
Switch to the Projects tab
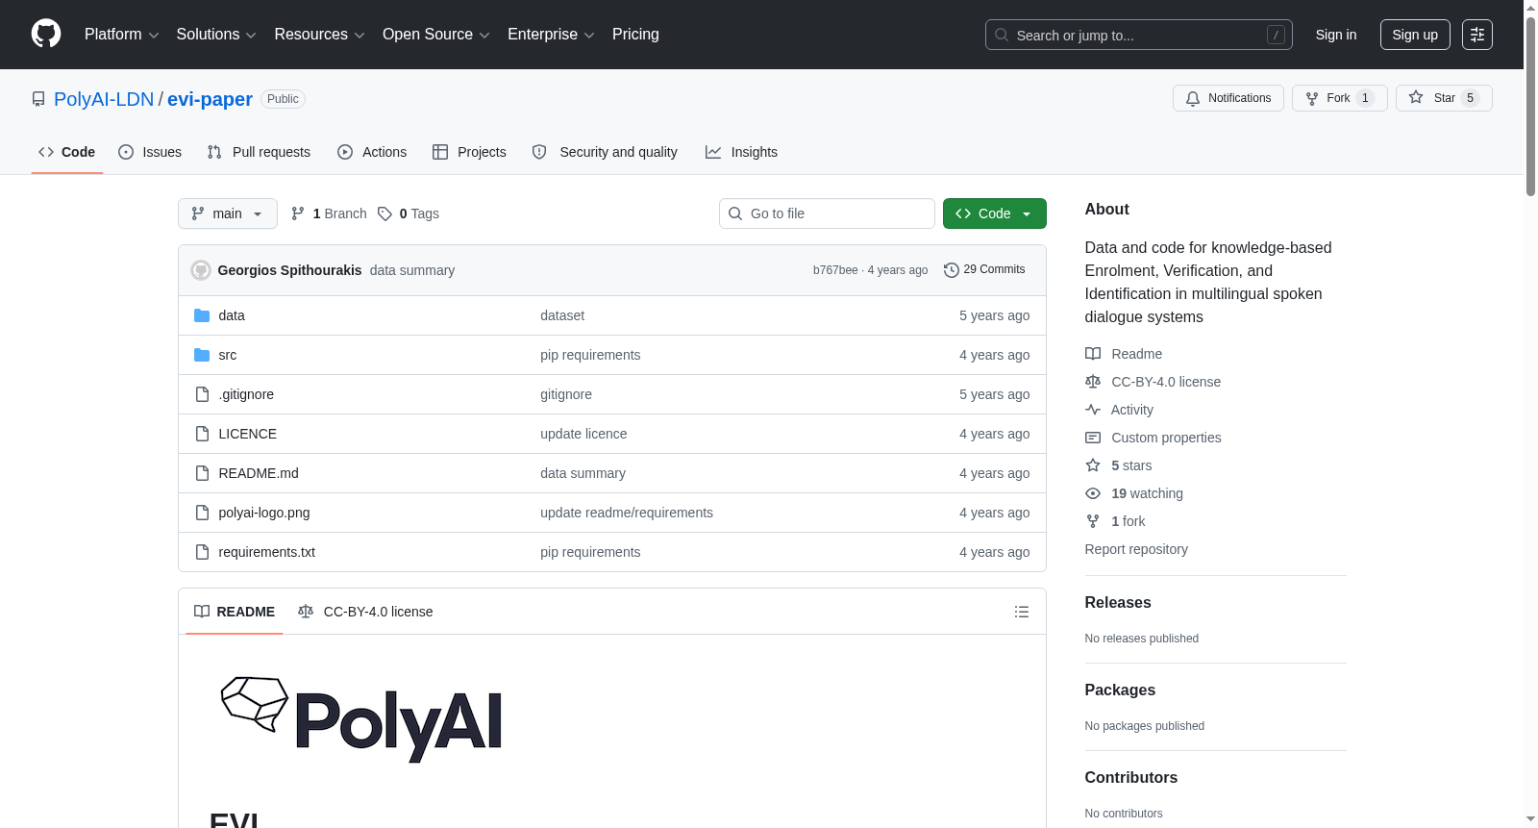(469, 152)
